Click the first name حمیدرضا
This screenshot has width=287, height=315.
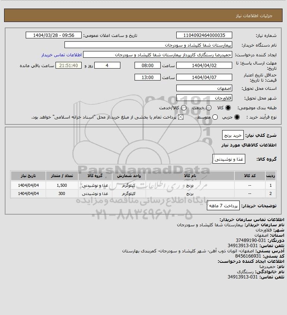pos(267,267)
